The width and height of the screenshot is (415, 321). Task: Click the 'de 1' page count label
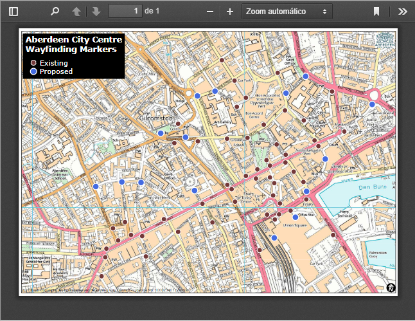pyautogui.click(x=152, y=11)
